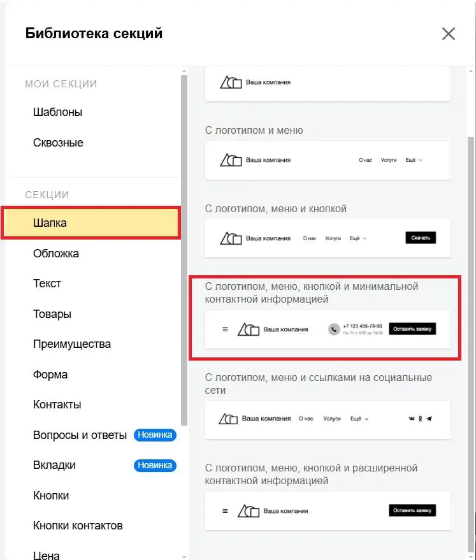The width and height of the screenshot is (476, 560).
Task: Click the left category list scrollbar
Action: [184, 250]
